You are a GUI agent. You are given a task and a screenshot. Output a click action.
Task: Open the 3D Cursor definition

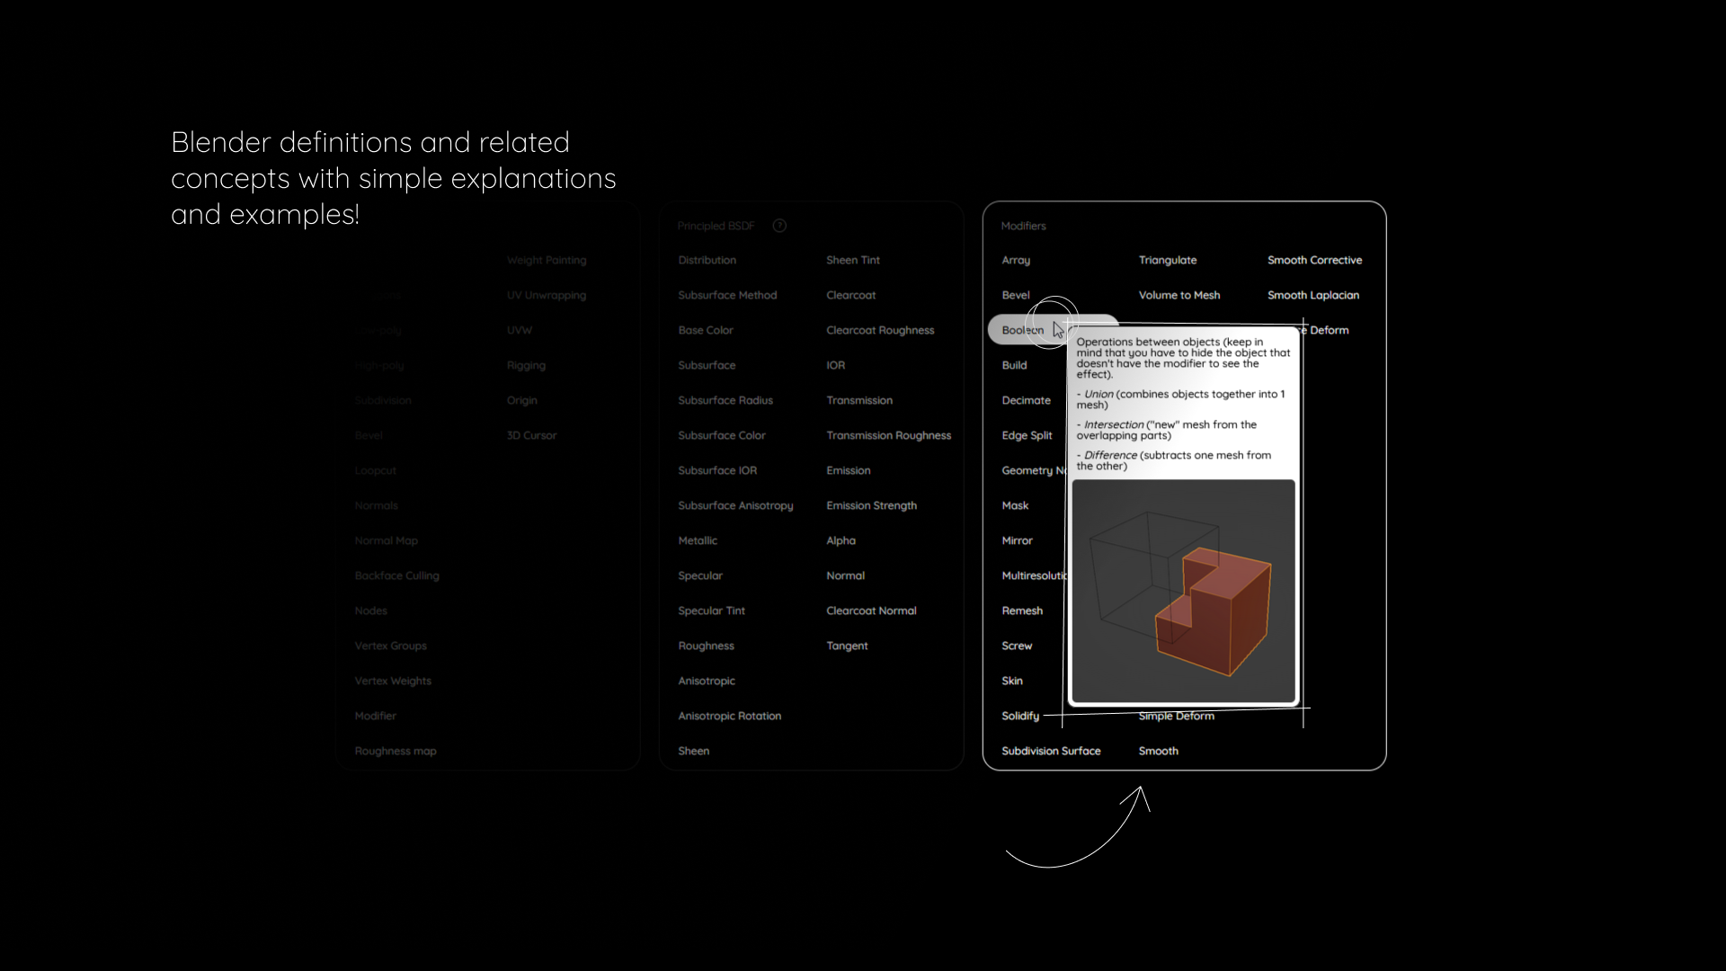tap(531, 435)
